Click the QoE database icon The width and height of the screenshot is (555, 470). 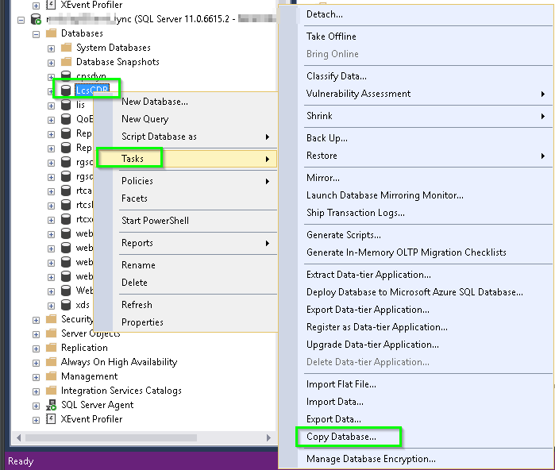coord(66,119)
